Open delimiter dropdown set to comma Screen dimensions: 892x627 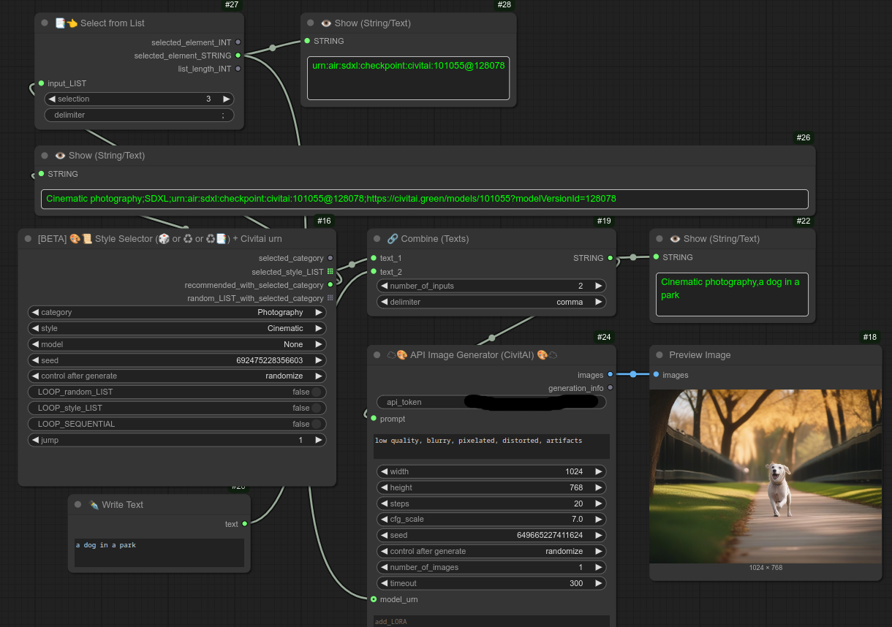click(491, 302)
